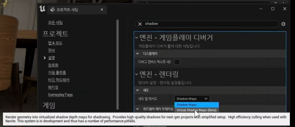Choose Virtual Shadow Maps (Beta) option
The height and width of the screenshot is (127, 295).
click(196, 110)
